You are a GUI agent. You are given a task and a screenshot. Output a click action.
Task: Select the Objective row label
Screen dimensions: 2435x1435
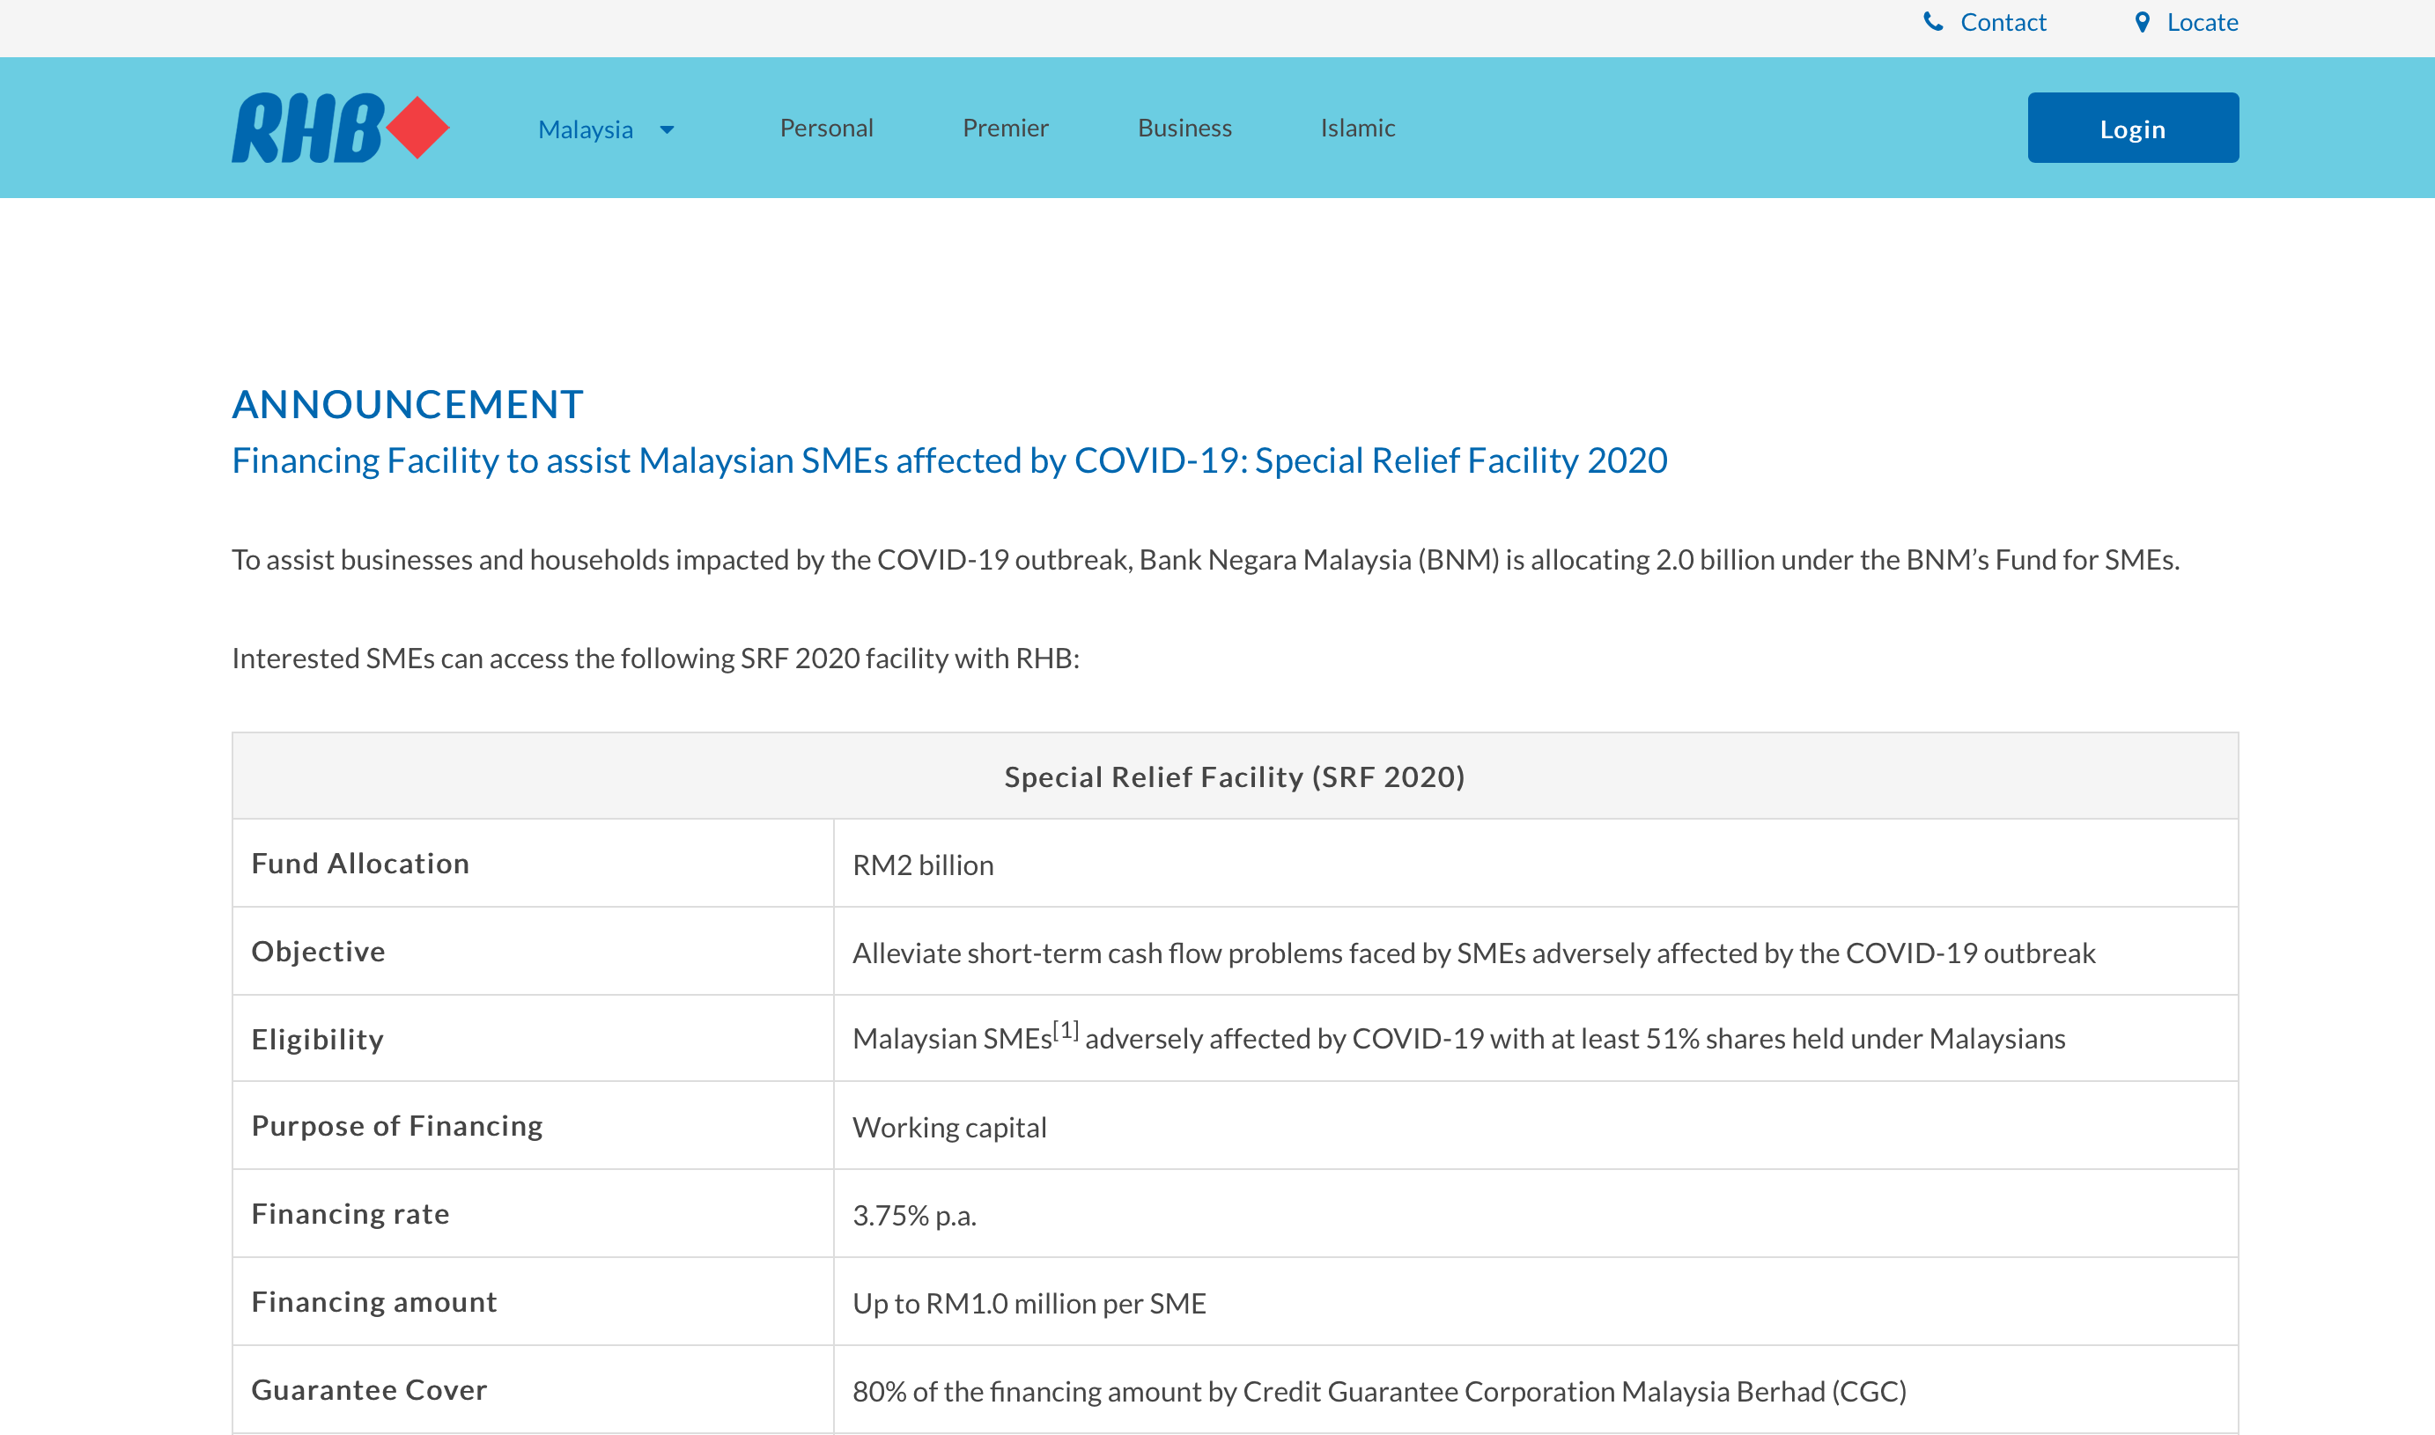pyautogui.click(x=318, y=952)
